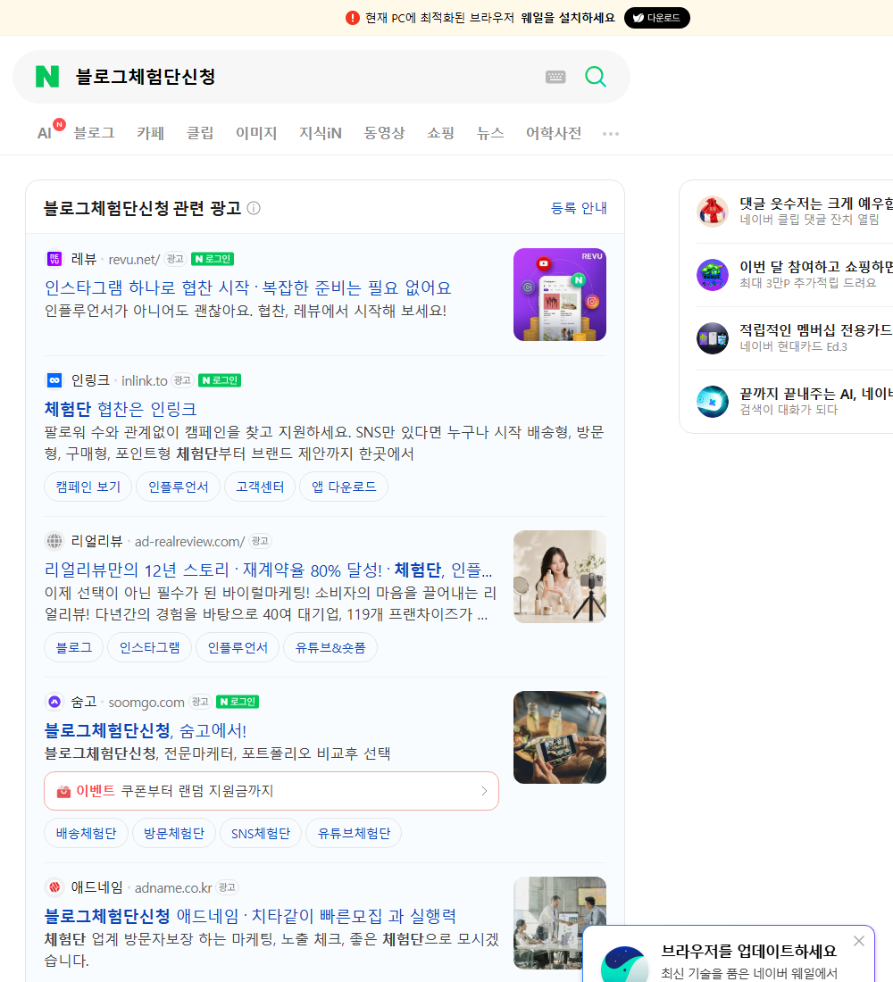The image size is (893, 982).
Task: Click the 블로그 chip under 리얼리뷰 ad
Action: pos(74,647)
